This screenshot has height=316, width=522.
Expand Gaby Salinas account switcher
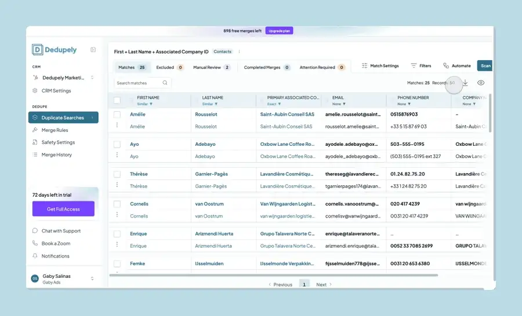click(92, 279)
